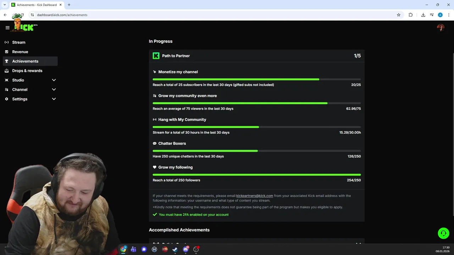Open Discord from the taskbar

(186, 249)
